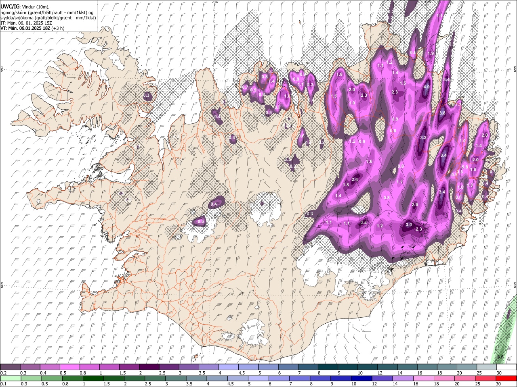Choose the purple-row 1–1.5 swatch

(109, 367)
